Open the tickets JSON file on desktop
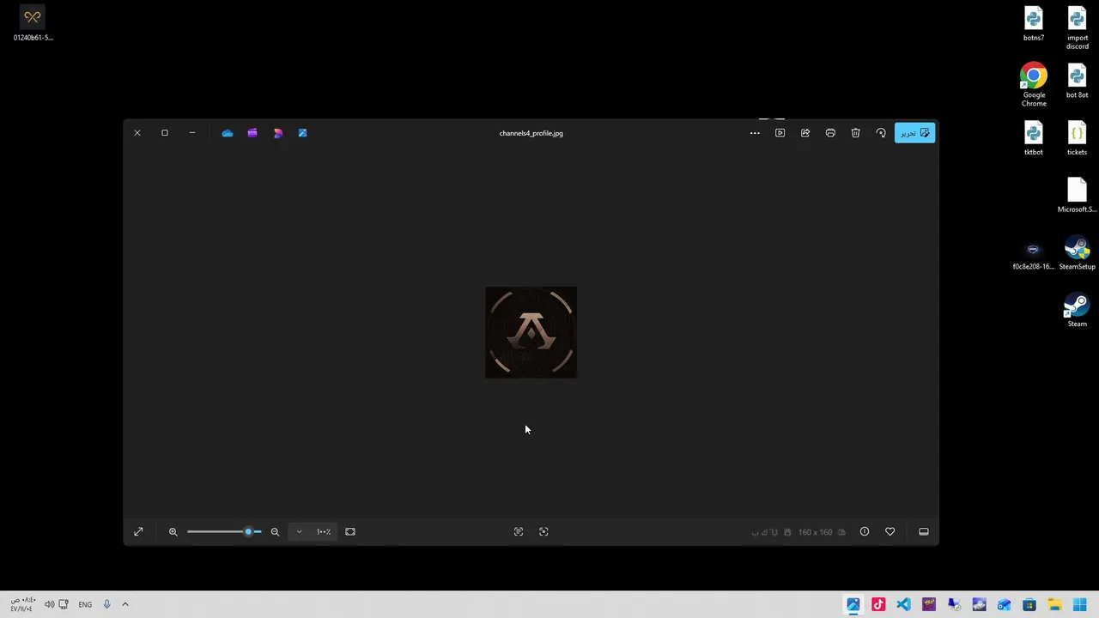The height and width of the screenshot is (618, 1099). click(x=1078, y=138)
